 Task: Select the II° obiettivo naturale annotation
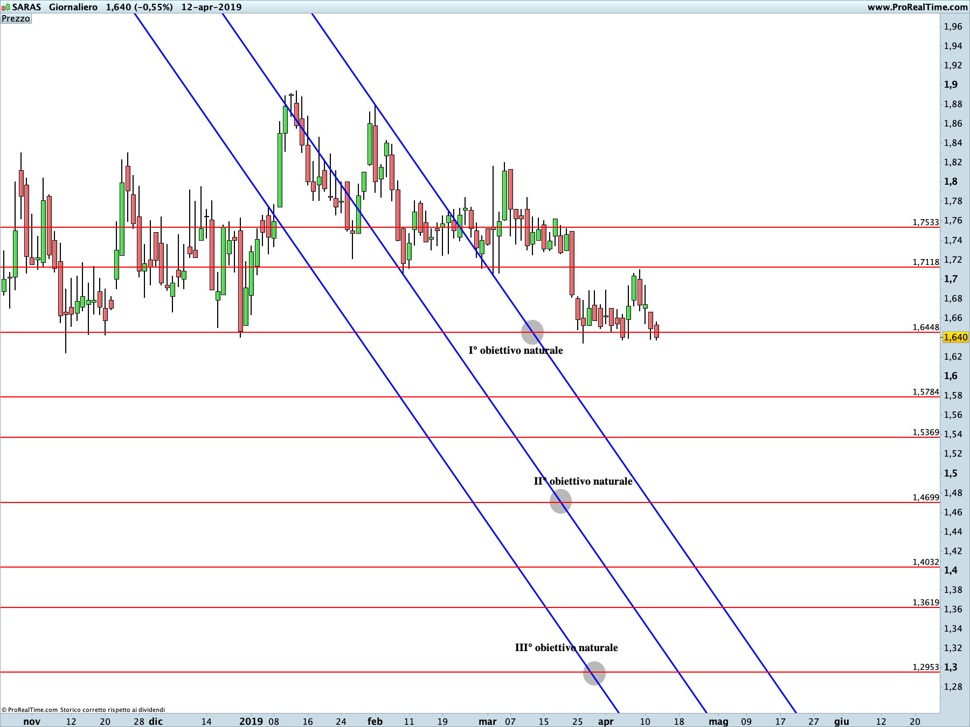[583, 481]
